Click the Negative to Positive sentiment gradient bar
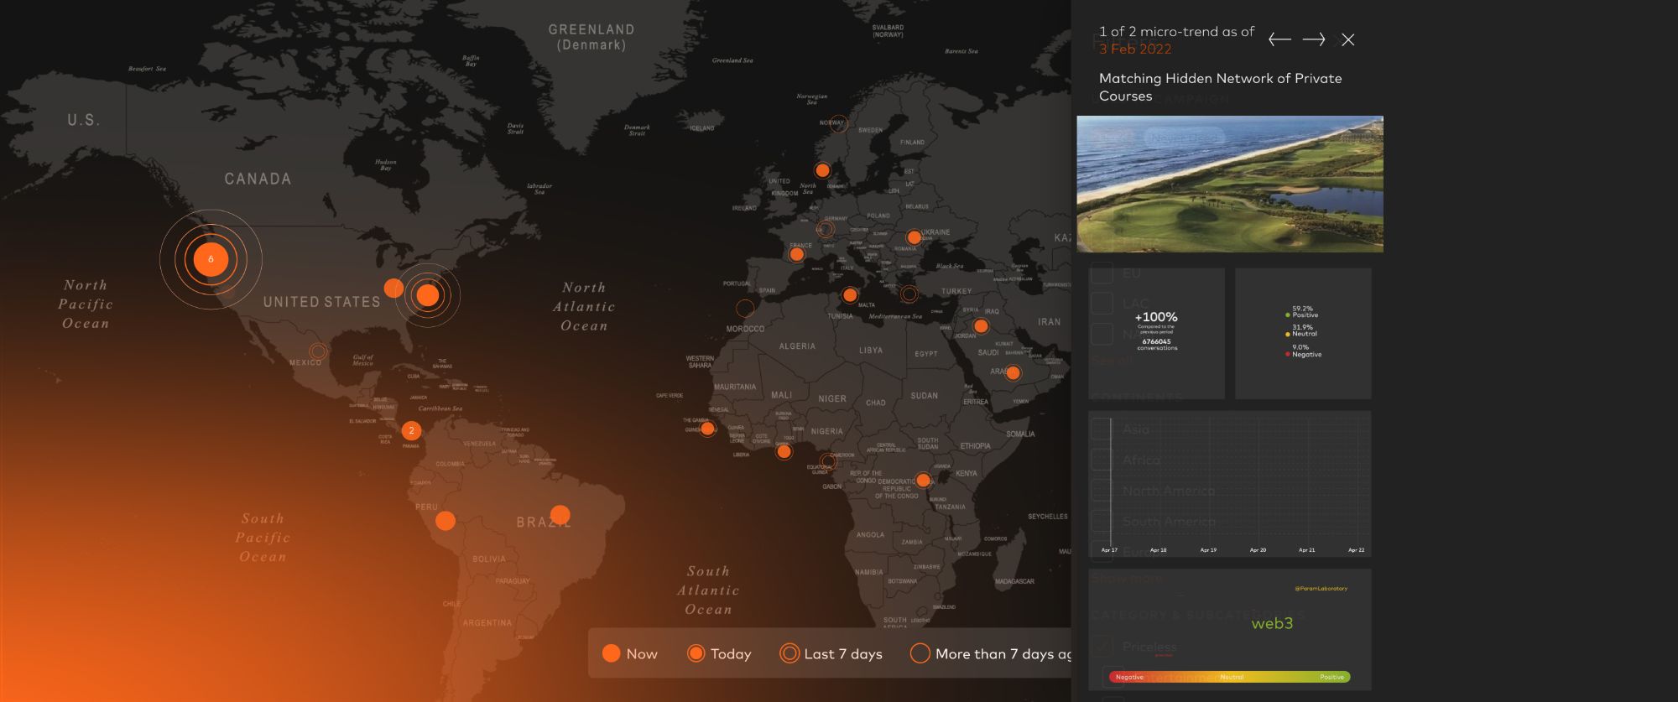Screen dimensions: 1678x702 pos(1229,677)
